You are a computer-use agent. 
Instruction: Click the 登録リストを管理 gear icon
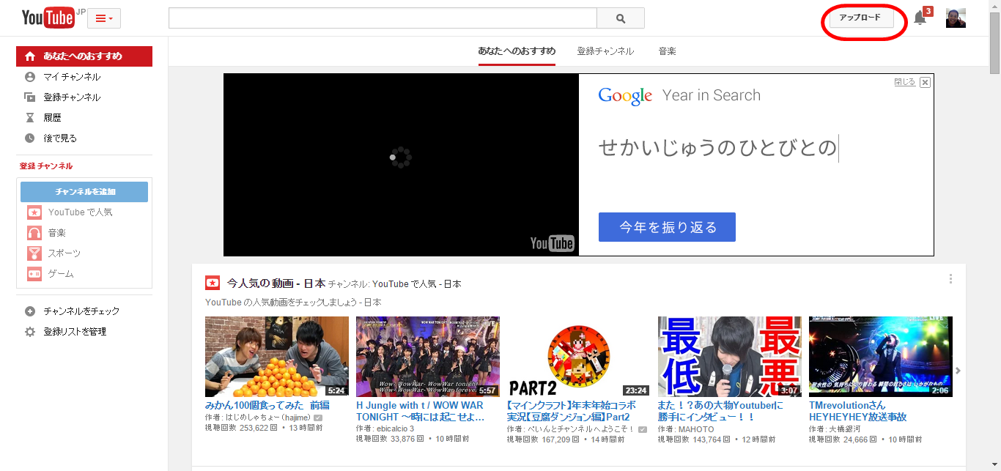coord(30,332)
